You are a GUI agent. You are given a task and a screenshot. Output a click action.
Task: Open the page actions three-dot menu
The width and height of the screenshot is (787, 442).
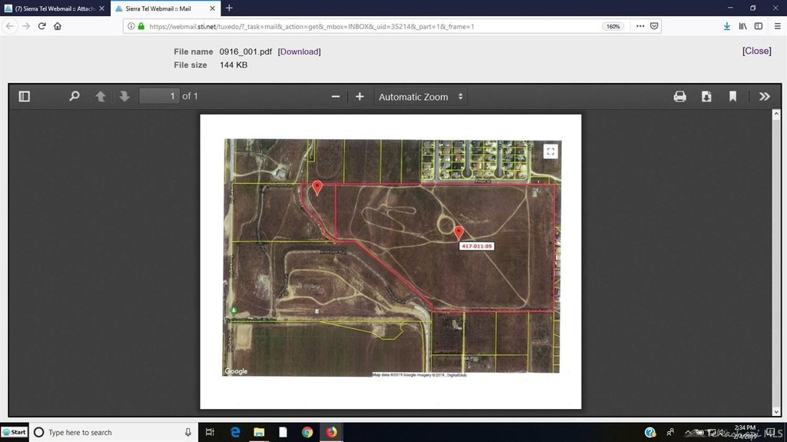coord(640,25)
